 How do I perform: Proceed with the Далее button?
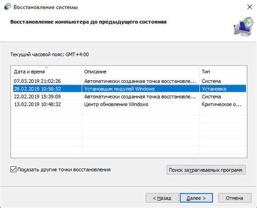tap(196, 198)
